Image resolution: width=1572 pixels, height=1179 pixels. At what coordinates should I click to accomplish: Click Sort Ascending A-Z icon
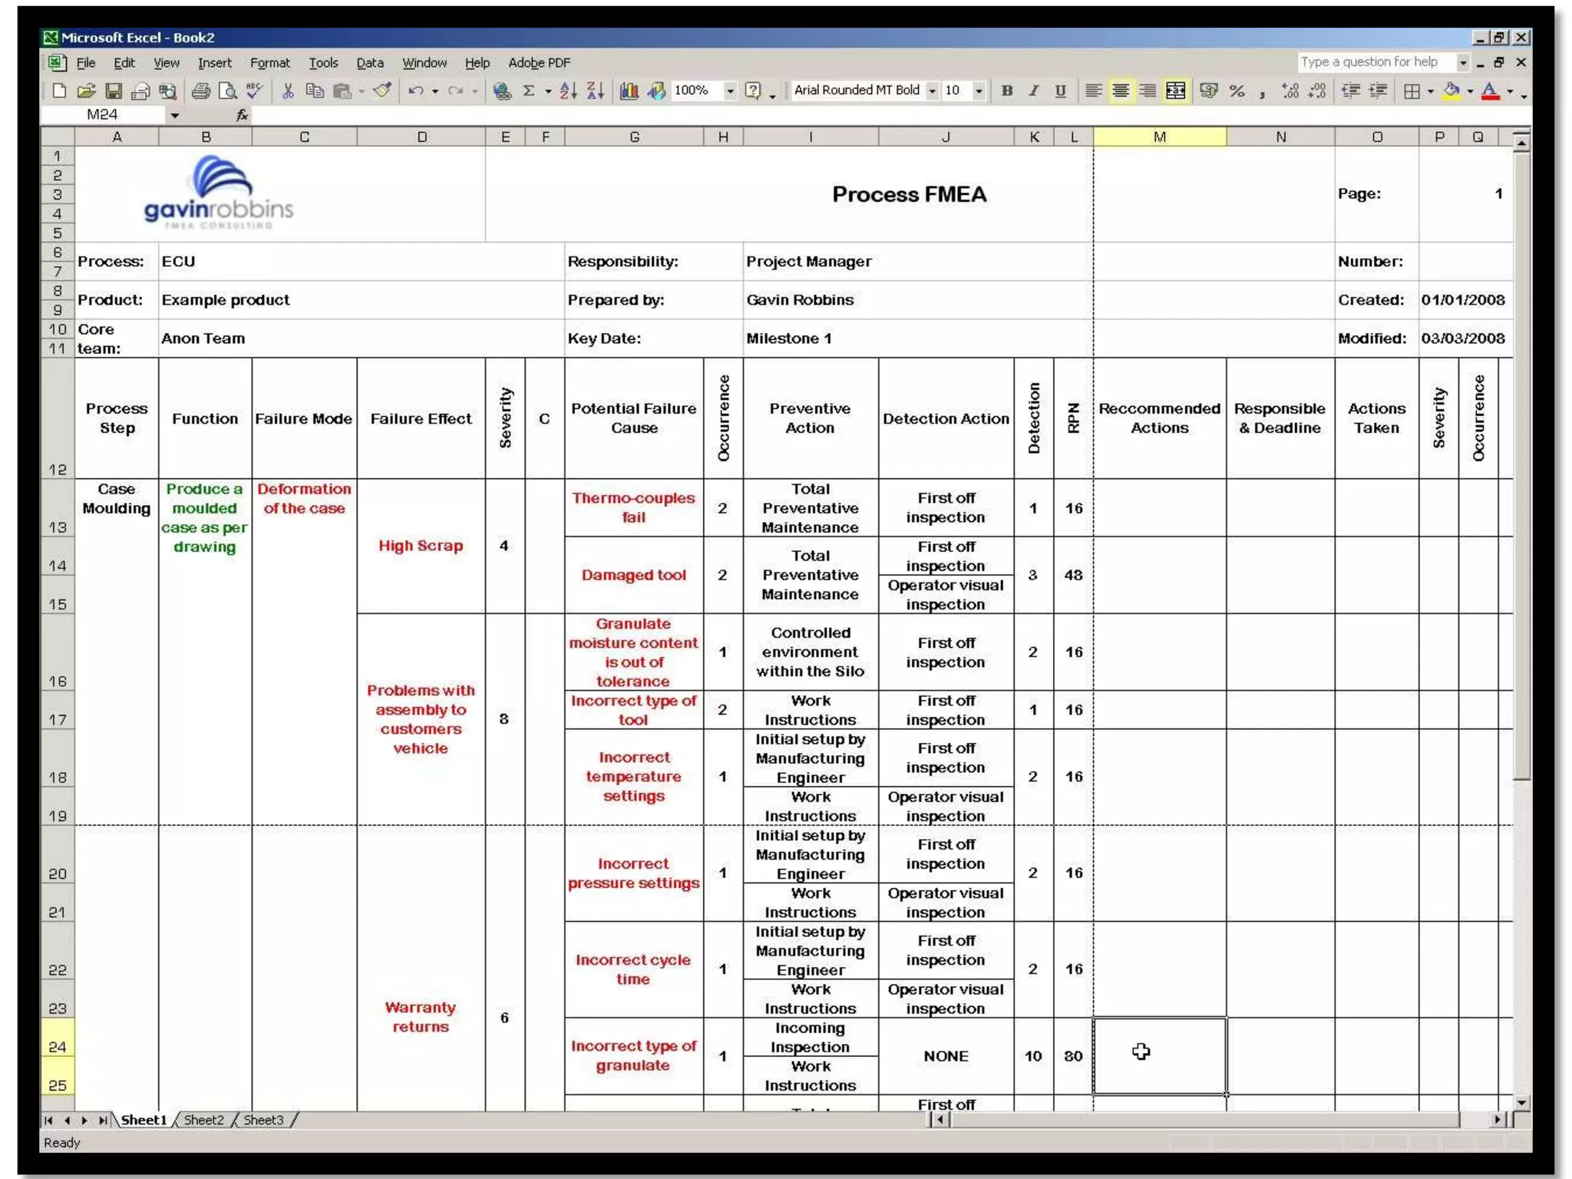568,91
